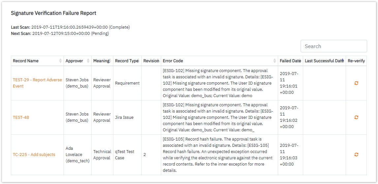The height and width of the screenshot is (184, 378).
Task: Click the re-verify icon for TEST-48
Action: tap(356, 117)
